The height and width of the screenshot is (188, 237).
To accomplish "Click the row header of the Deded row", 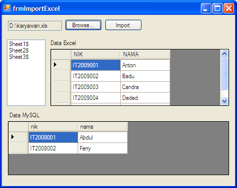I will (x=61, y=98).
